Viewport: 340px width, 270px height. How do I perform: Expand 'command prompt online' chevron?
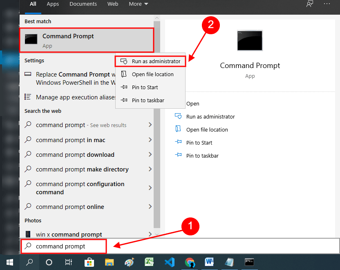click(150, 206)
